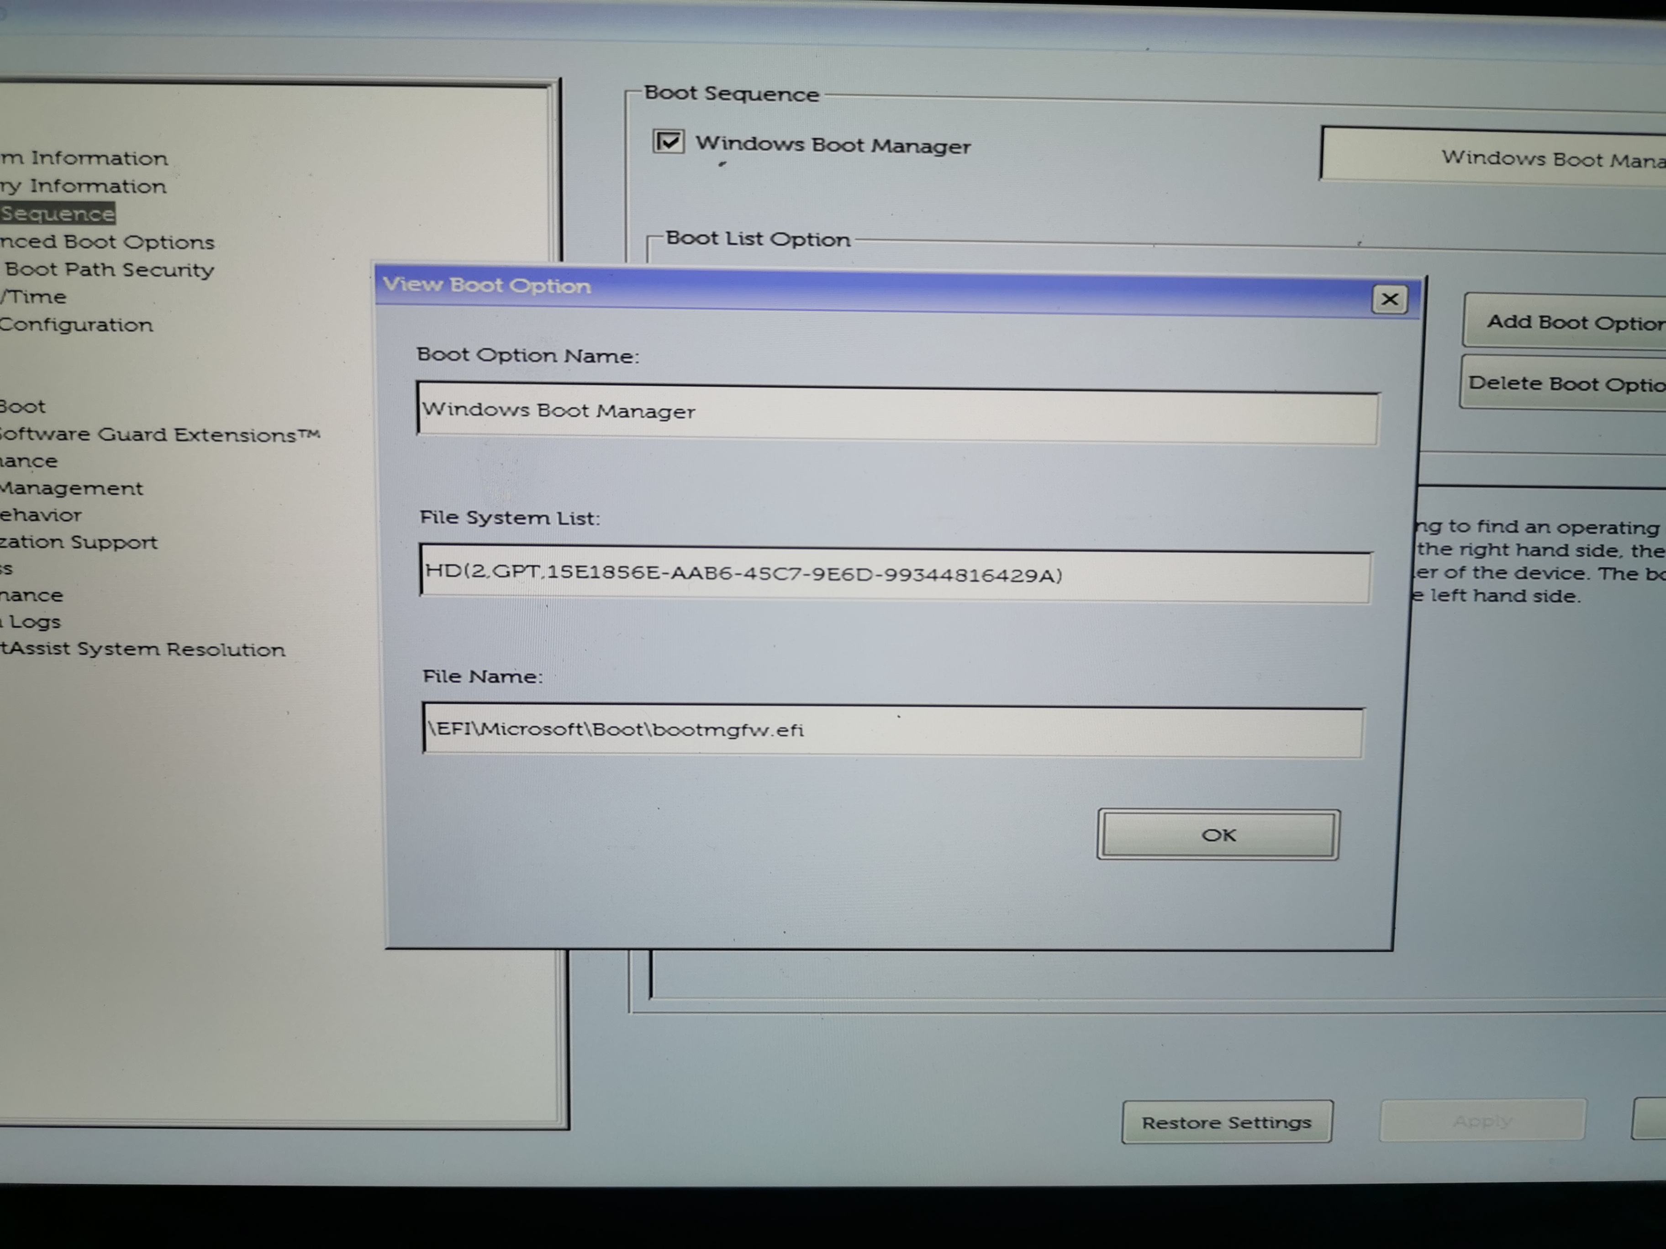This screenshot has height=1249, width=1666.
Task: Close the View Boot Option dialog
Action: coord(1389,299)
